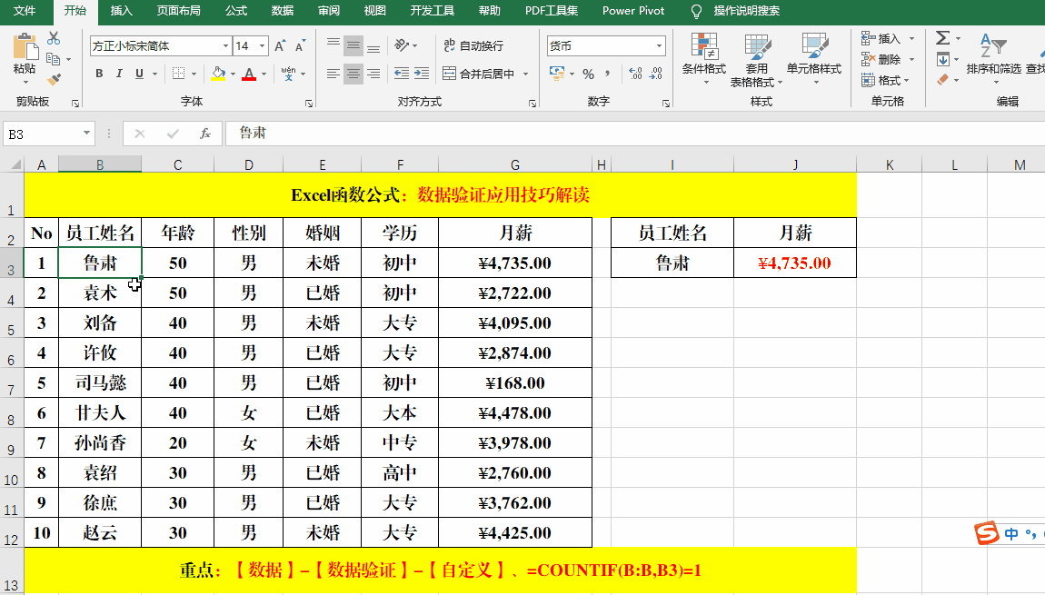
Task: Open 套用表格格式 table styles
Action: click(756, 61)
